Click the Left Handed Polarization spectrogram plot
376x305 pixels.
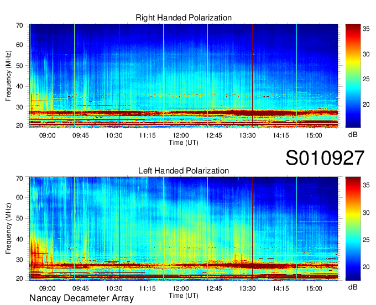click(x=184, y=229)
